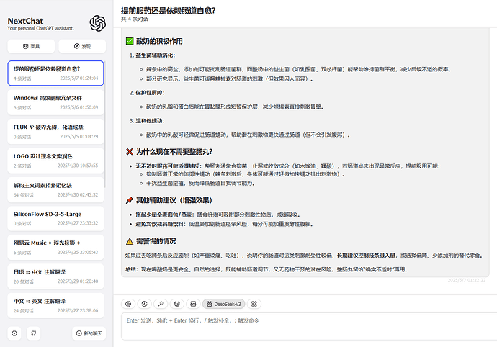Click the auto theme icon in chat toolbar
497x347 pixels.
(x=145, y=304)
